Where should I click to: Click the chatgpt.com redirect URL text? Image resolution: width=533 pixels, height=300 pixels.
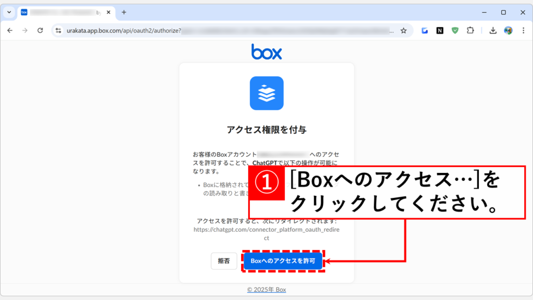point(266,234)
